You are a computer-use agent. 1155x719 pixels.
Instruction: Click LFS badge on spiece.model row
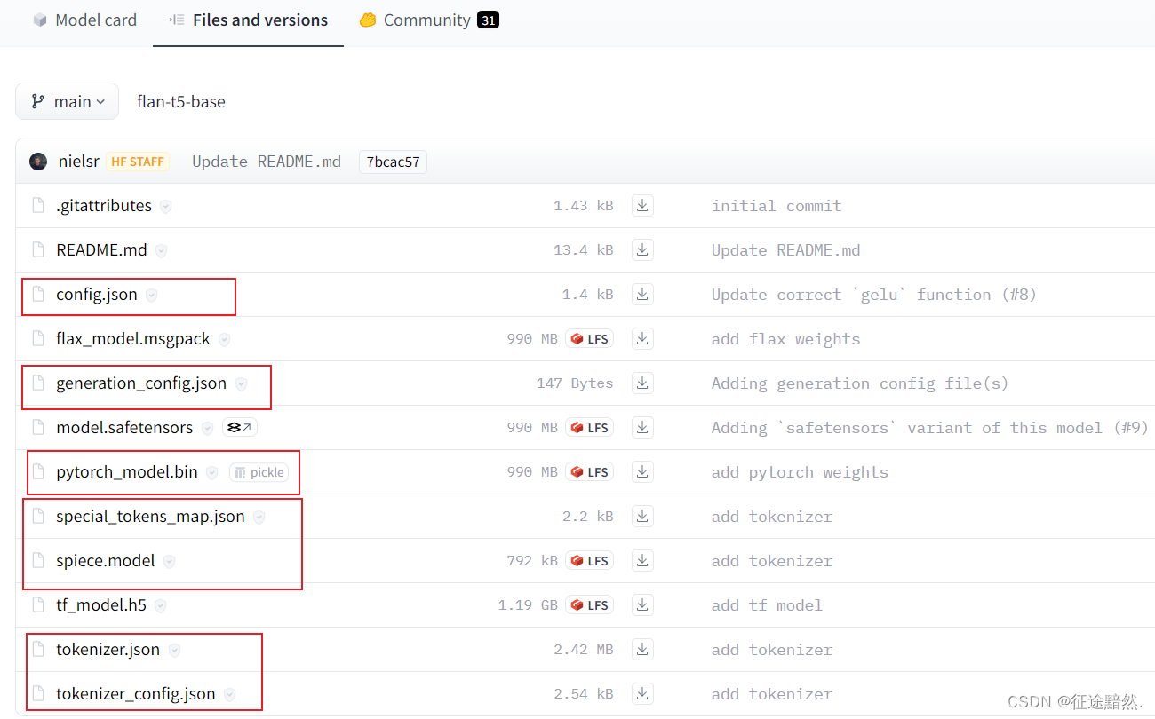[x=590, y=561]
